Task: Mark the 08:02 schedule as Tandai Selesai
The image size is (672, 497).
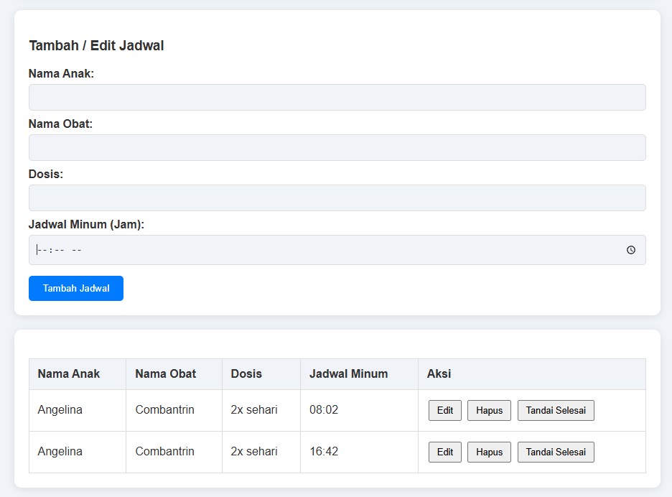Action: (x=556, y=410)
